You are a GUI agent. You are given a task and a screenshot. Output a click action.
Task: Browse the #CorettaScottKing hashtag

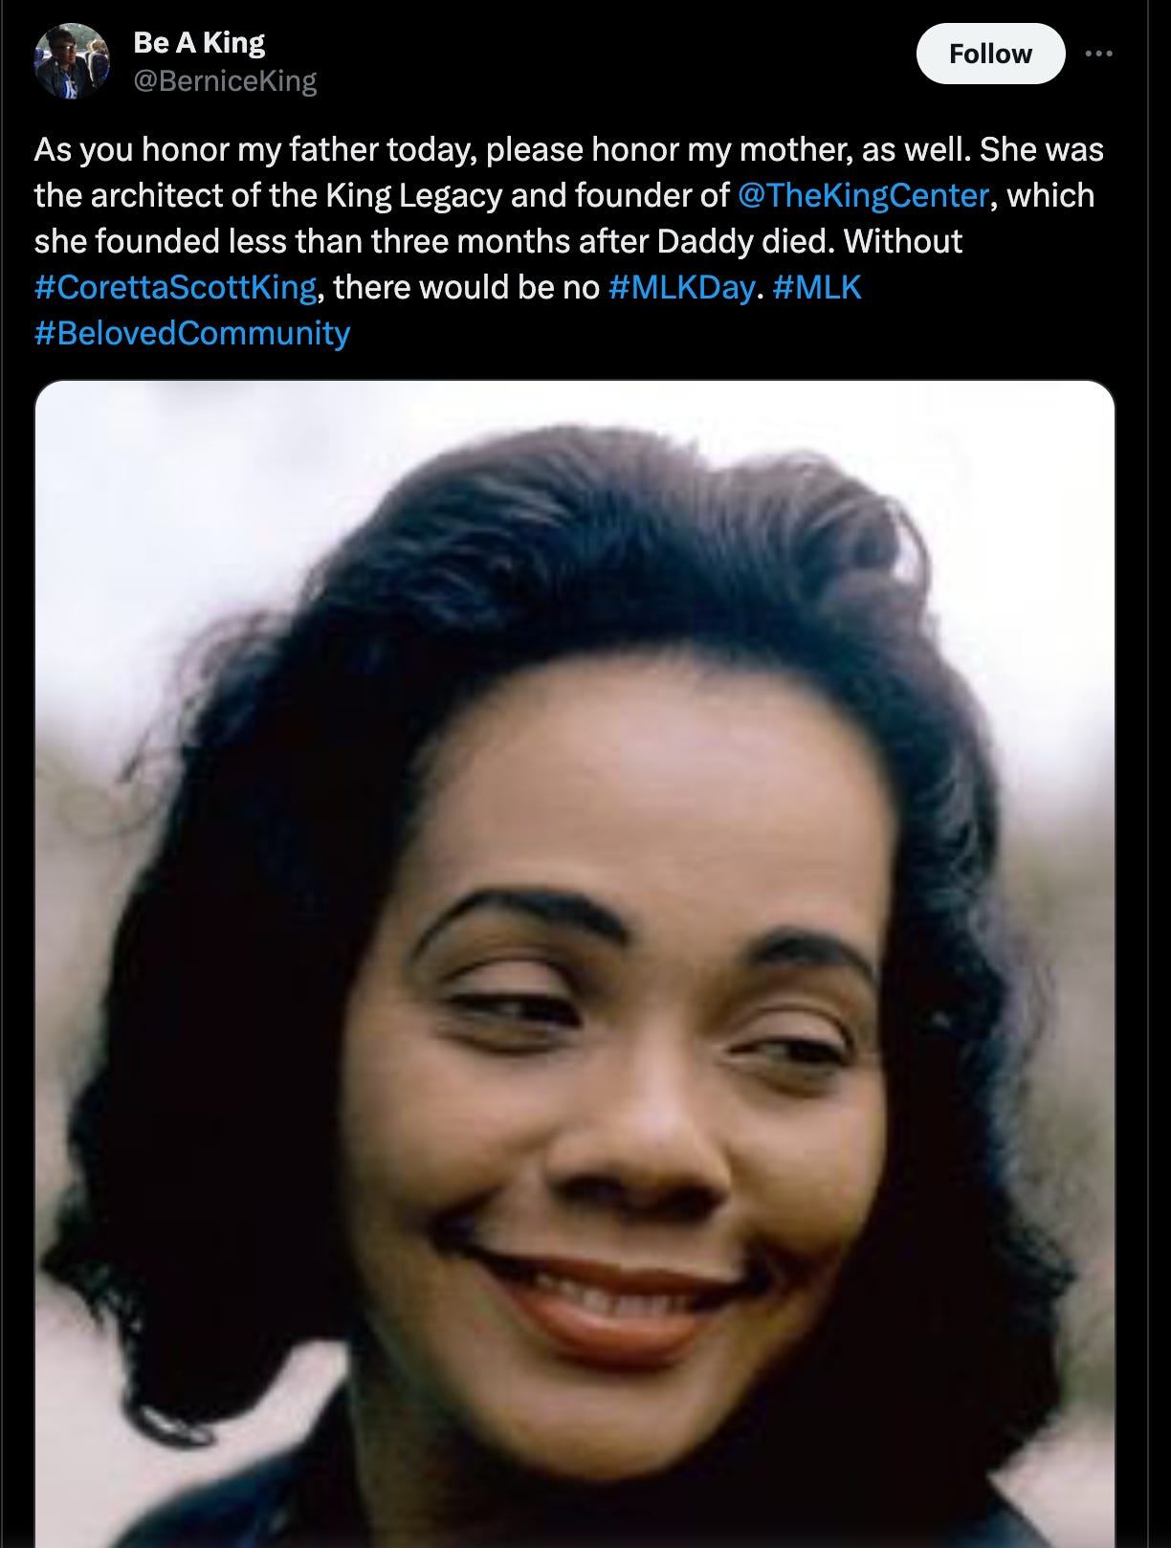(x=175, y=287)
